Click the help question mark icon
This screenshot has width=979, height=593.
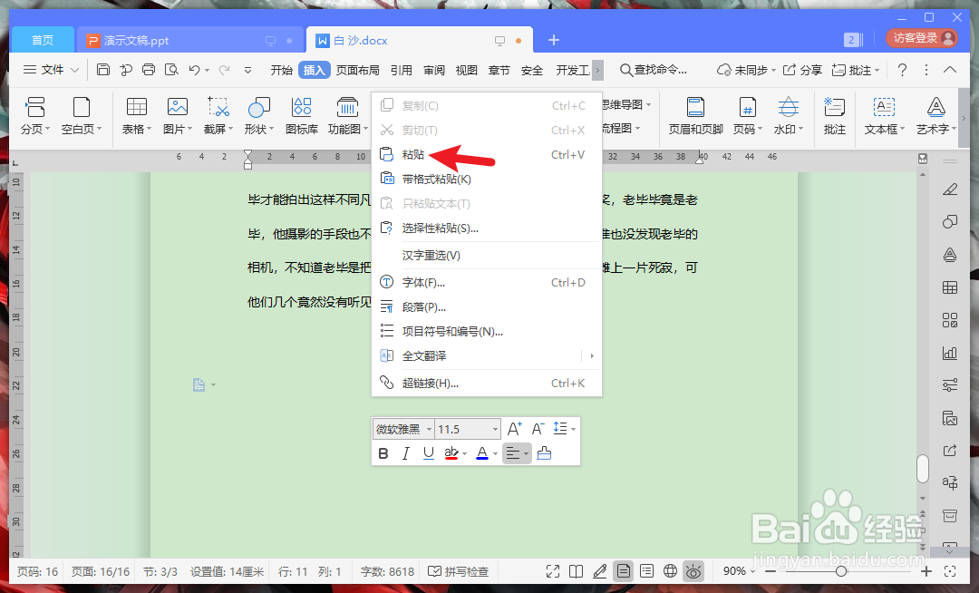tap(902, 70)
